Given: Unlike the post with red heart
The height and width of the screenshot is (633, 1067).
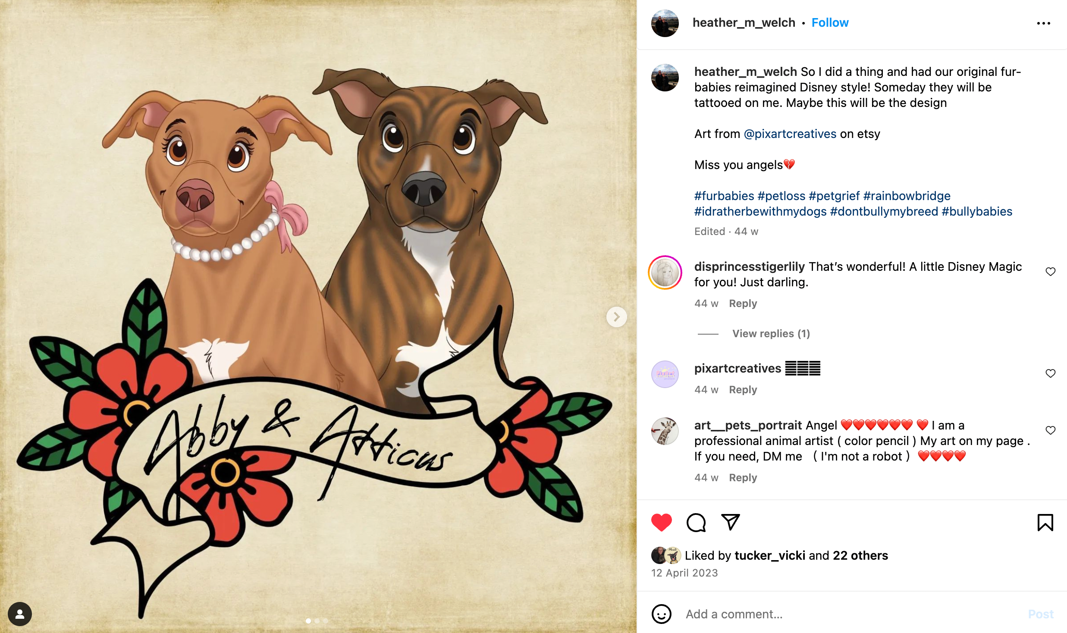Looking at the screenshot, I should click(x=661, y=523).
